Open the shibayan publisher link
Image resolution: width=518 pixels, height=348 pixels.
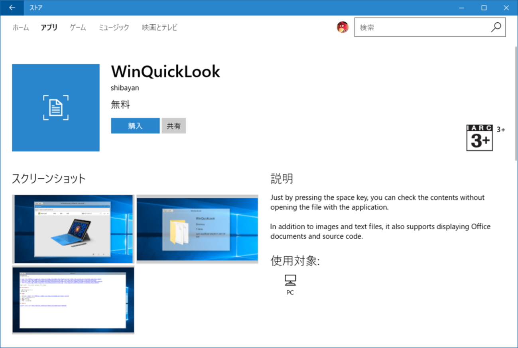pyautogui.click(x=125, y=88)
